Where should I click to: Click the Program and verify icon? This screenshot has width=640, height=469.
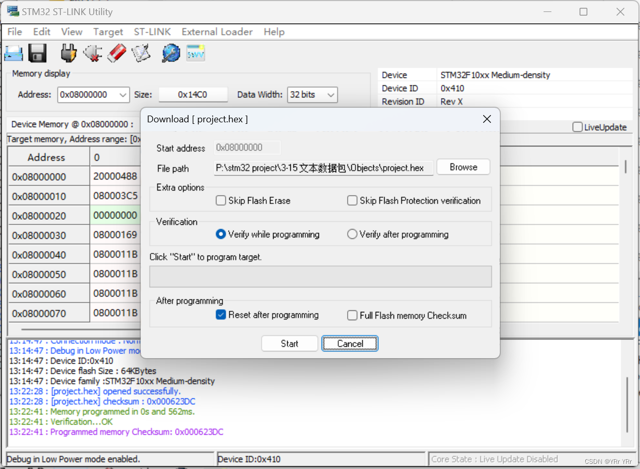tap(141, 53)
